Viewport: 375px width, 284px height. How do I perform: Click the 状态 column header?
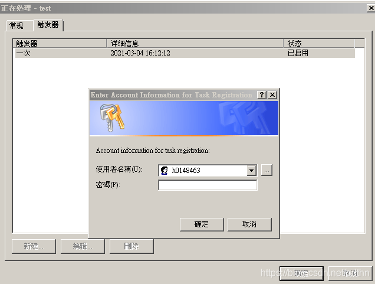pyautogui.click(x=319, y=43)
